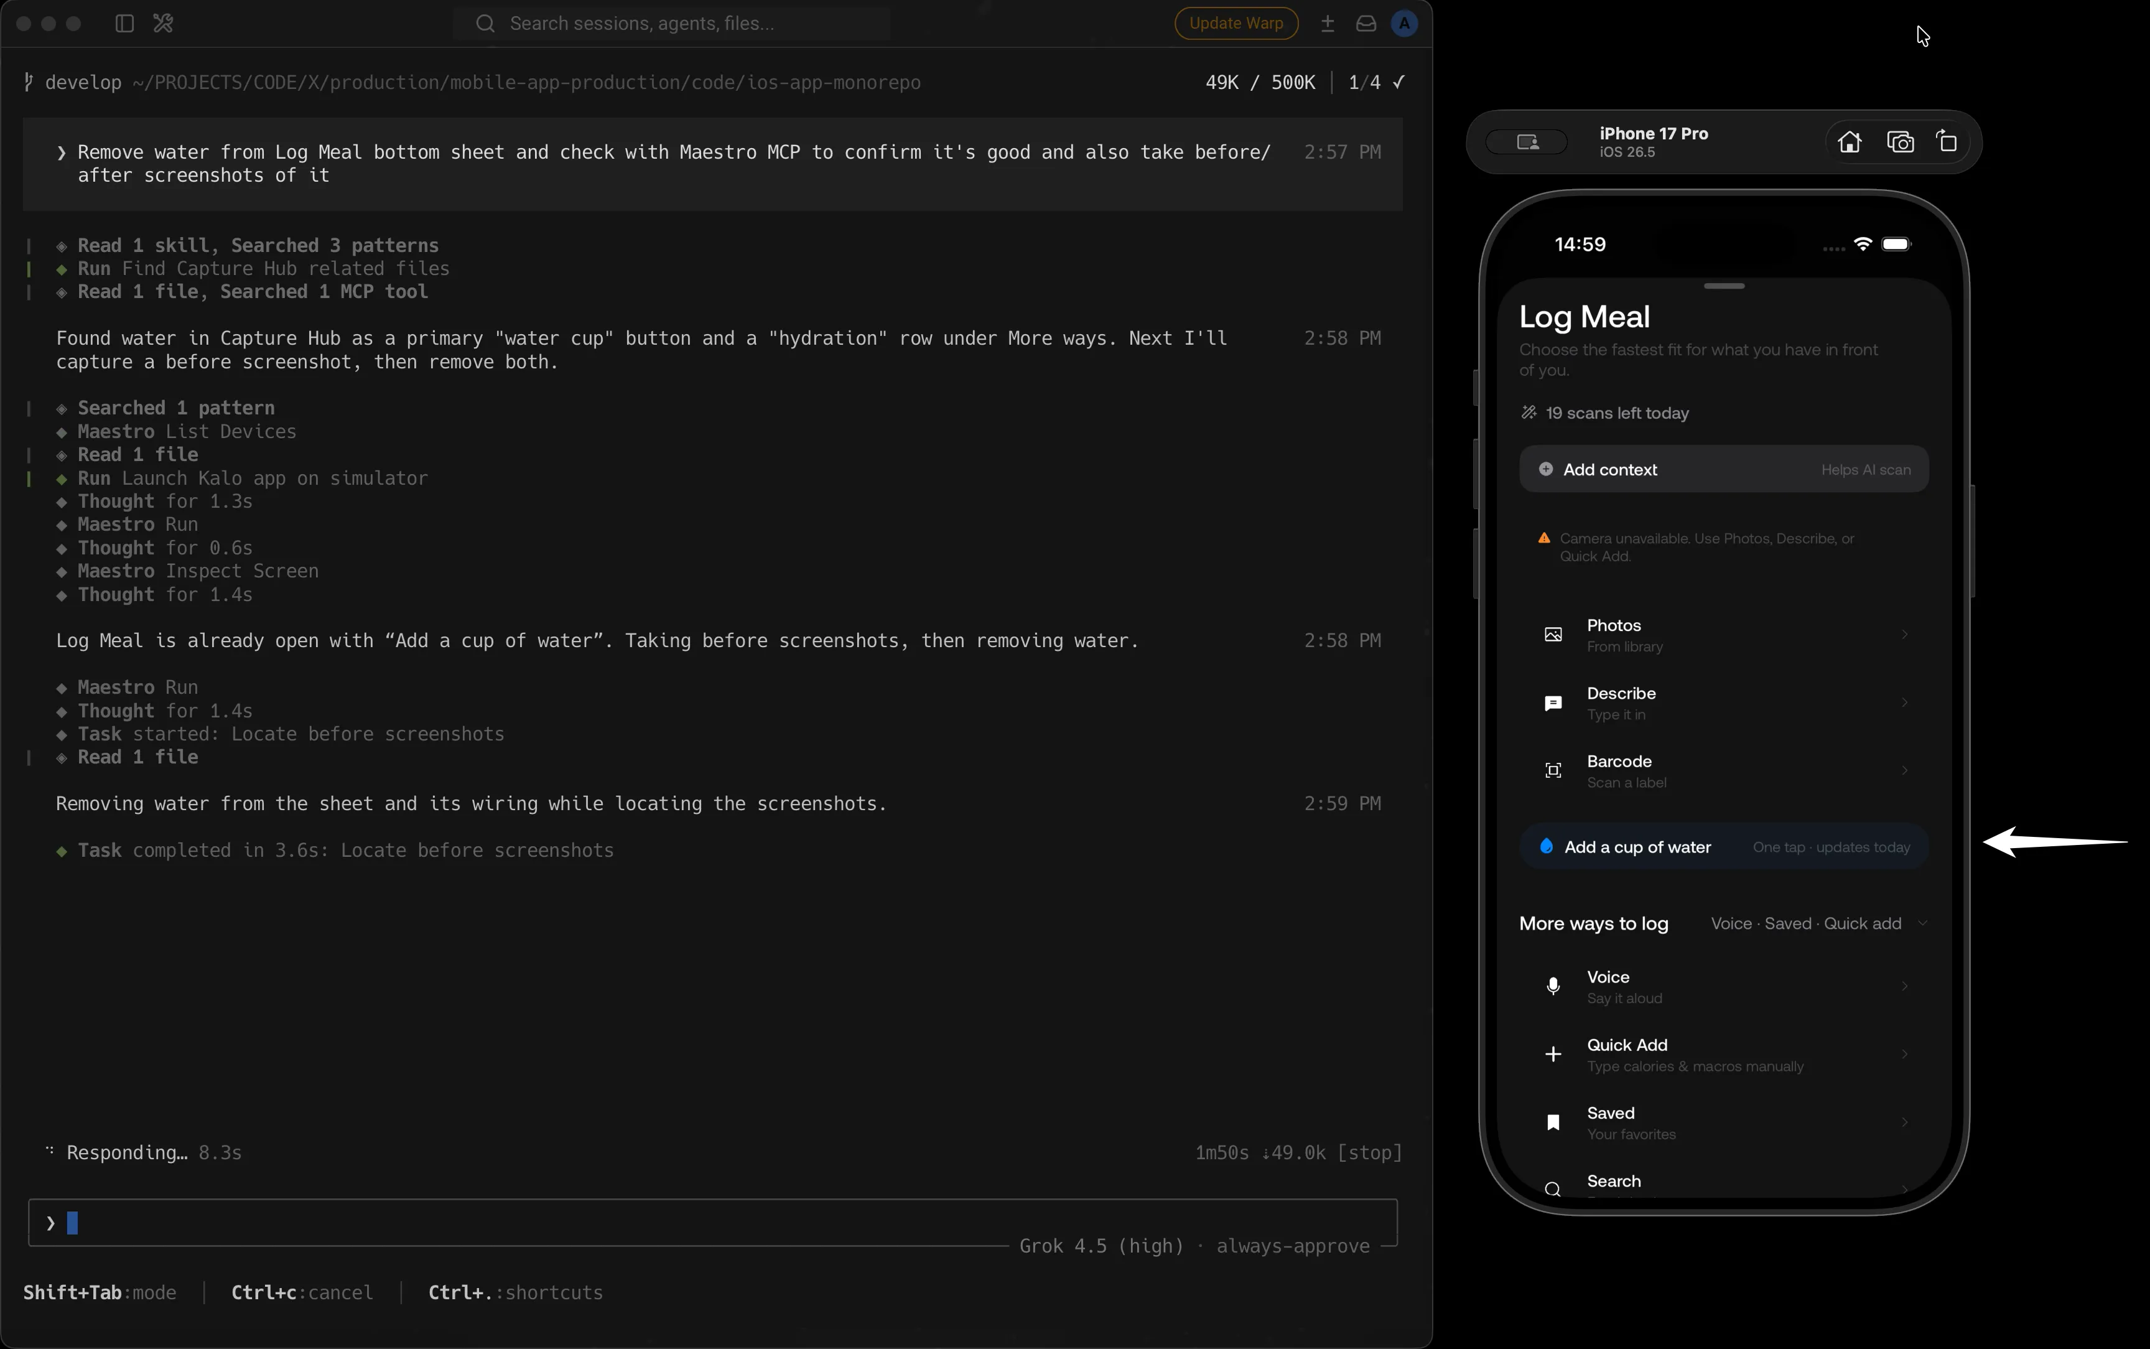Viewport: 2150px width, 1349px height.
Task: Tap the Add context button
Action: point(1724,469)
